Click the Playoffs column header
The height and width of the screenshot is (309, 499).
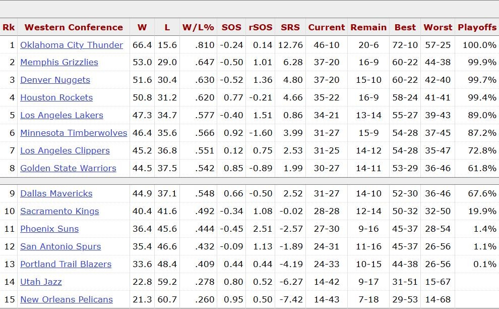(477, 27)
